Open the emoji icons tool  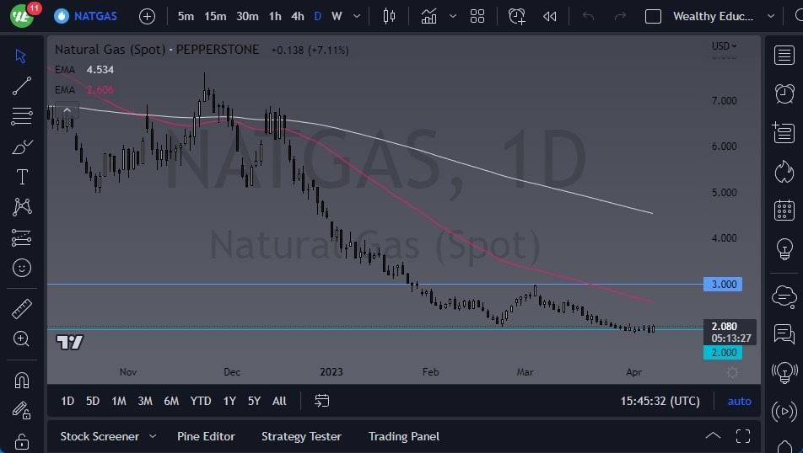22,268
